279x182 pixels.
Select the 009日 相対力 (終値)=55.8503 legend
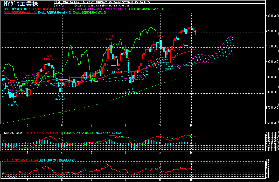tap(58, 160)
